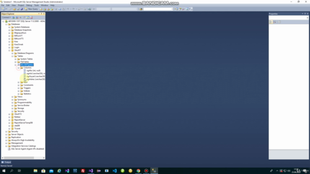
Task: Select SQL Server Agent node
Action: click(x=28, y=149)
